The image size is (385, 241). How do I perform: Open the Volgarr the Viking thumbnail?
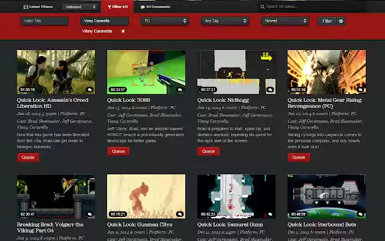56,196
